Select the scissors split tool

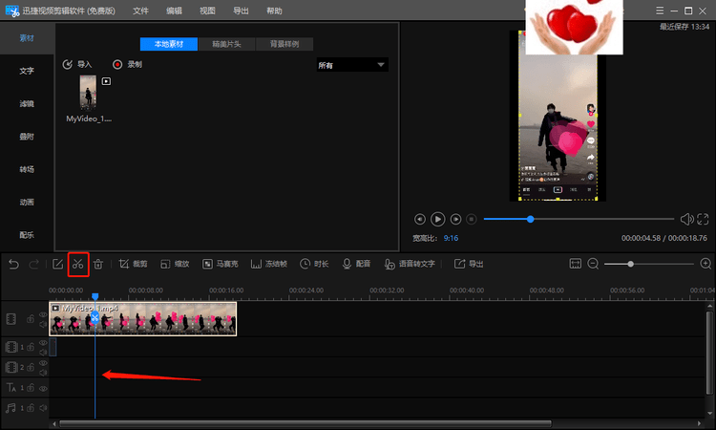coord(78,264)
